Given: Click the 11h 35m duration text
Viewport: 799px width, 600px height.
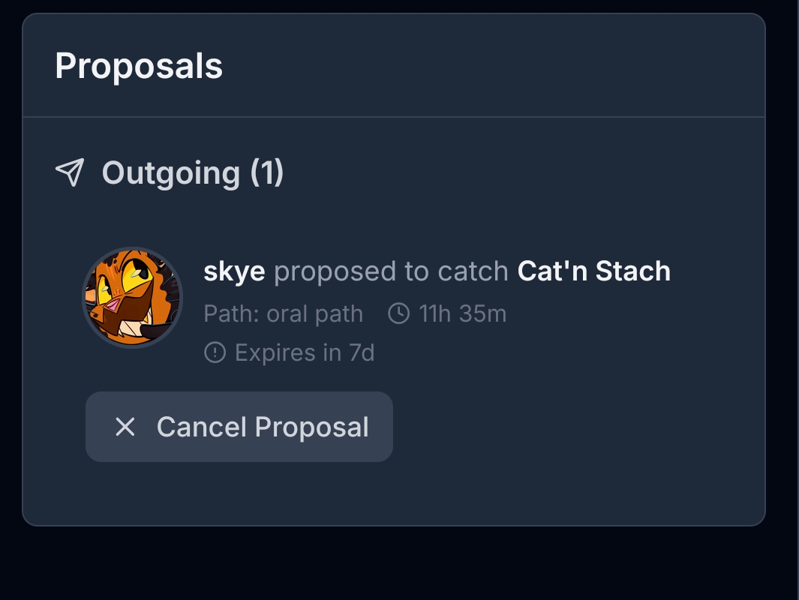Looking at the screenshot, I should coord(462,313).
